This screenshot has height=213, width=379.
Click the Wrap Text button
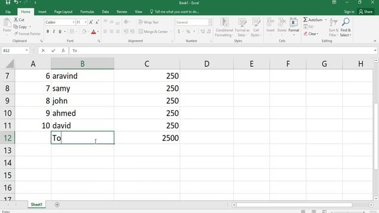tap(149, 22)
